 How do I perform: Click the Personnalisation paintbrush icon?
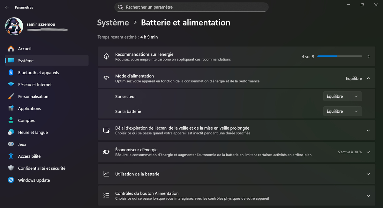(11, 97)
